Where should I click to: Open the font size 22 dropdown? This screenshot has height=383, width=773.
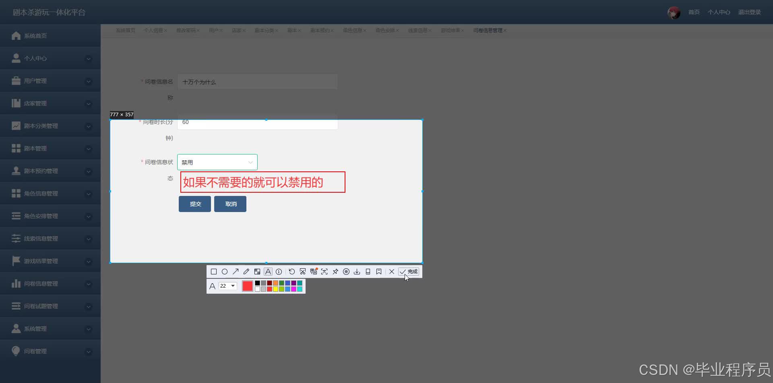(228, 286)
